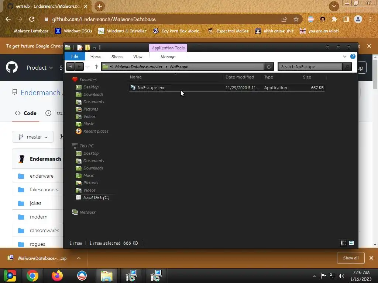
Task: Select the Code tab on GitHub repository
Action: point(25,113)
